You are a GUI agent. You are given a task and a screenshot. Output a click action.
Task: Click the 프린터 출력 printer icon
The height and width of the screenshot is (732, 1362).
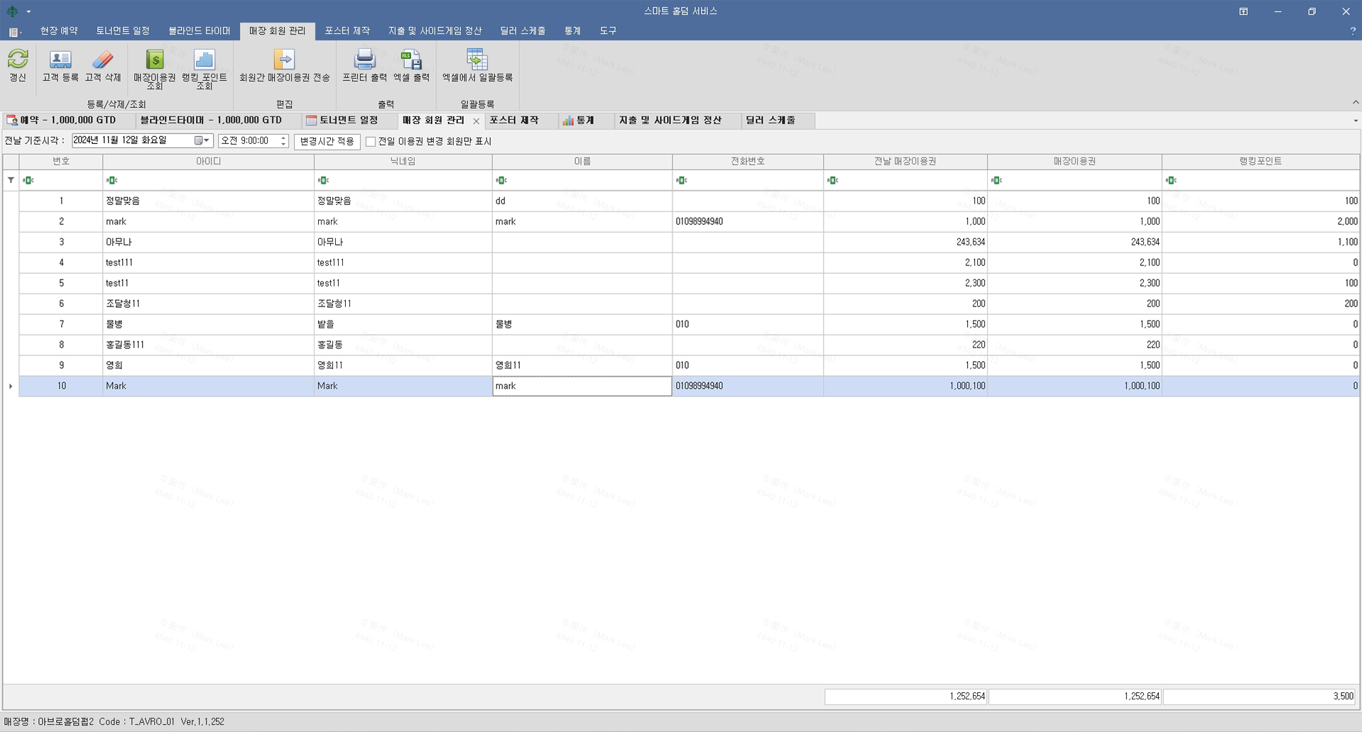coord(364,60)
